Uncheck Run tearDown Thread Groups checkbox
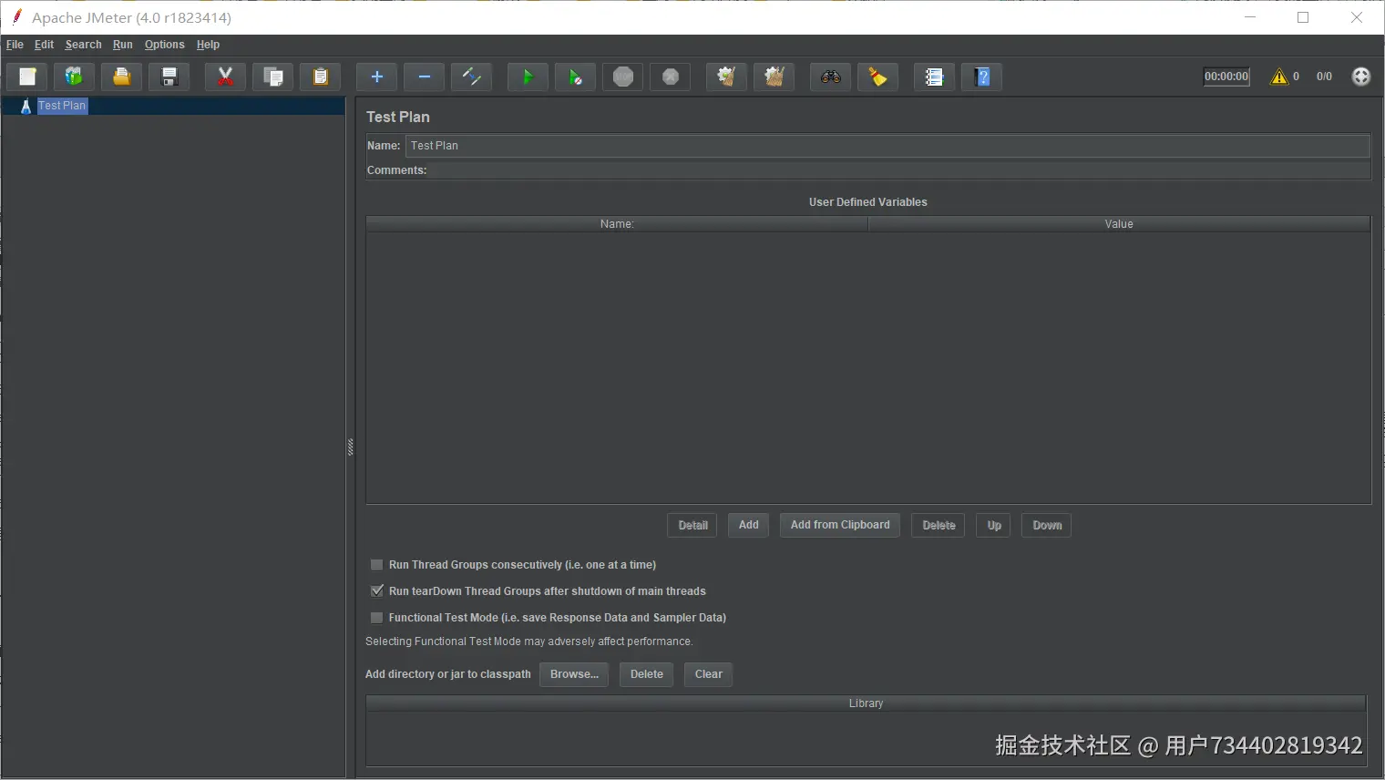 coord(376,591)
